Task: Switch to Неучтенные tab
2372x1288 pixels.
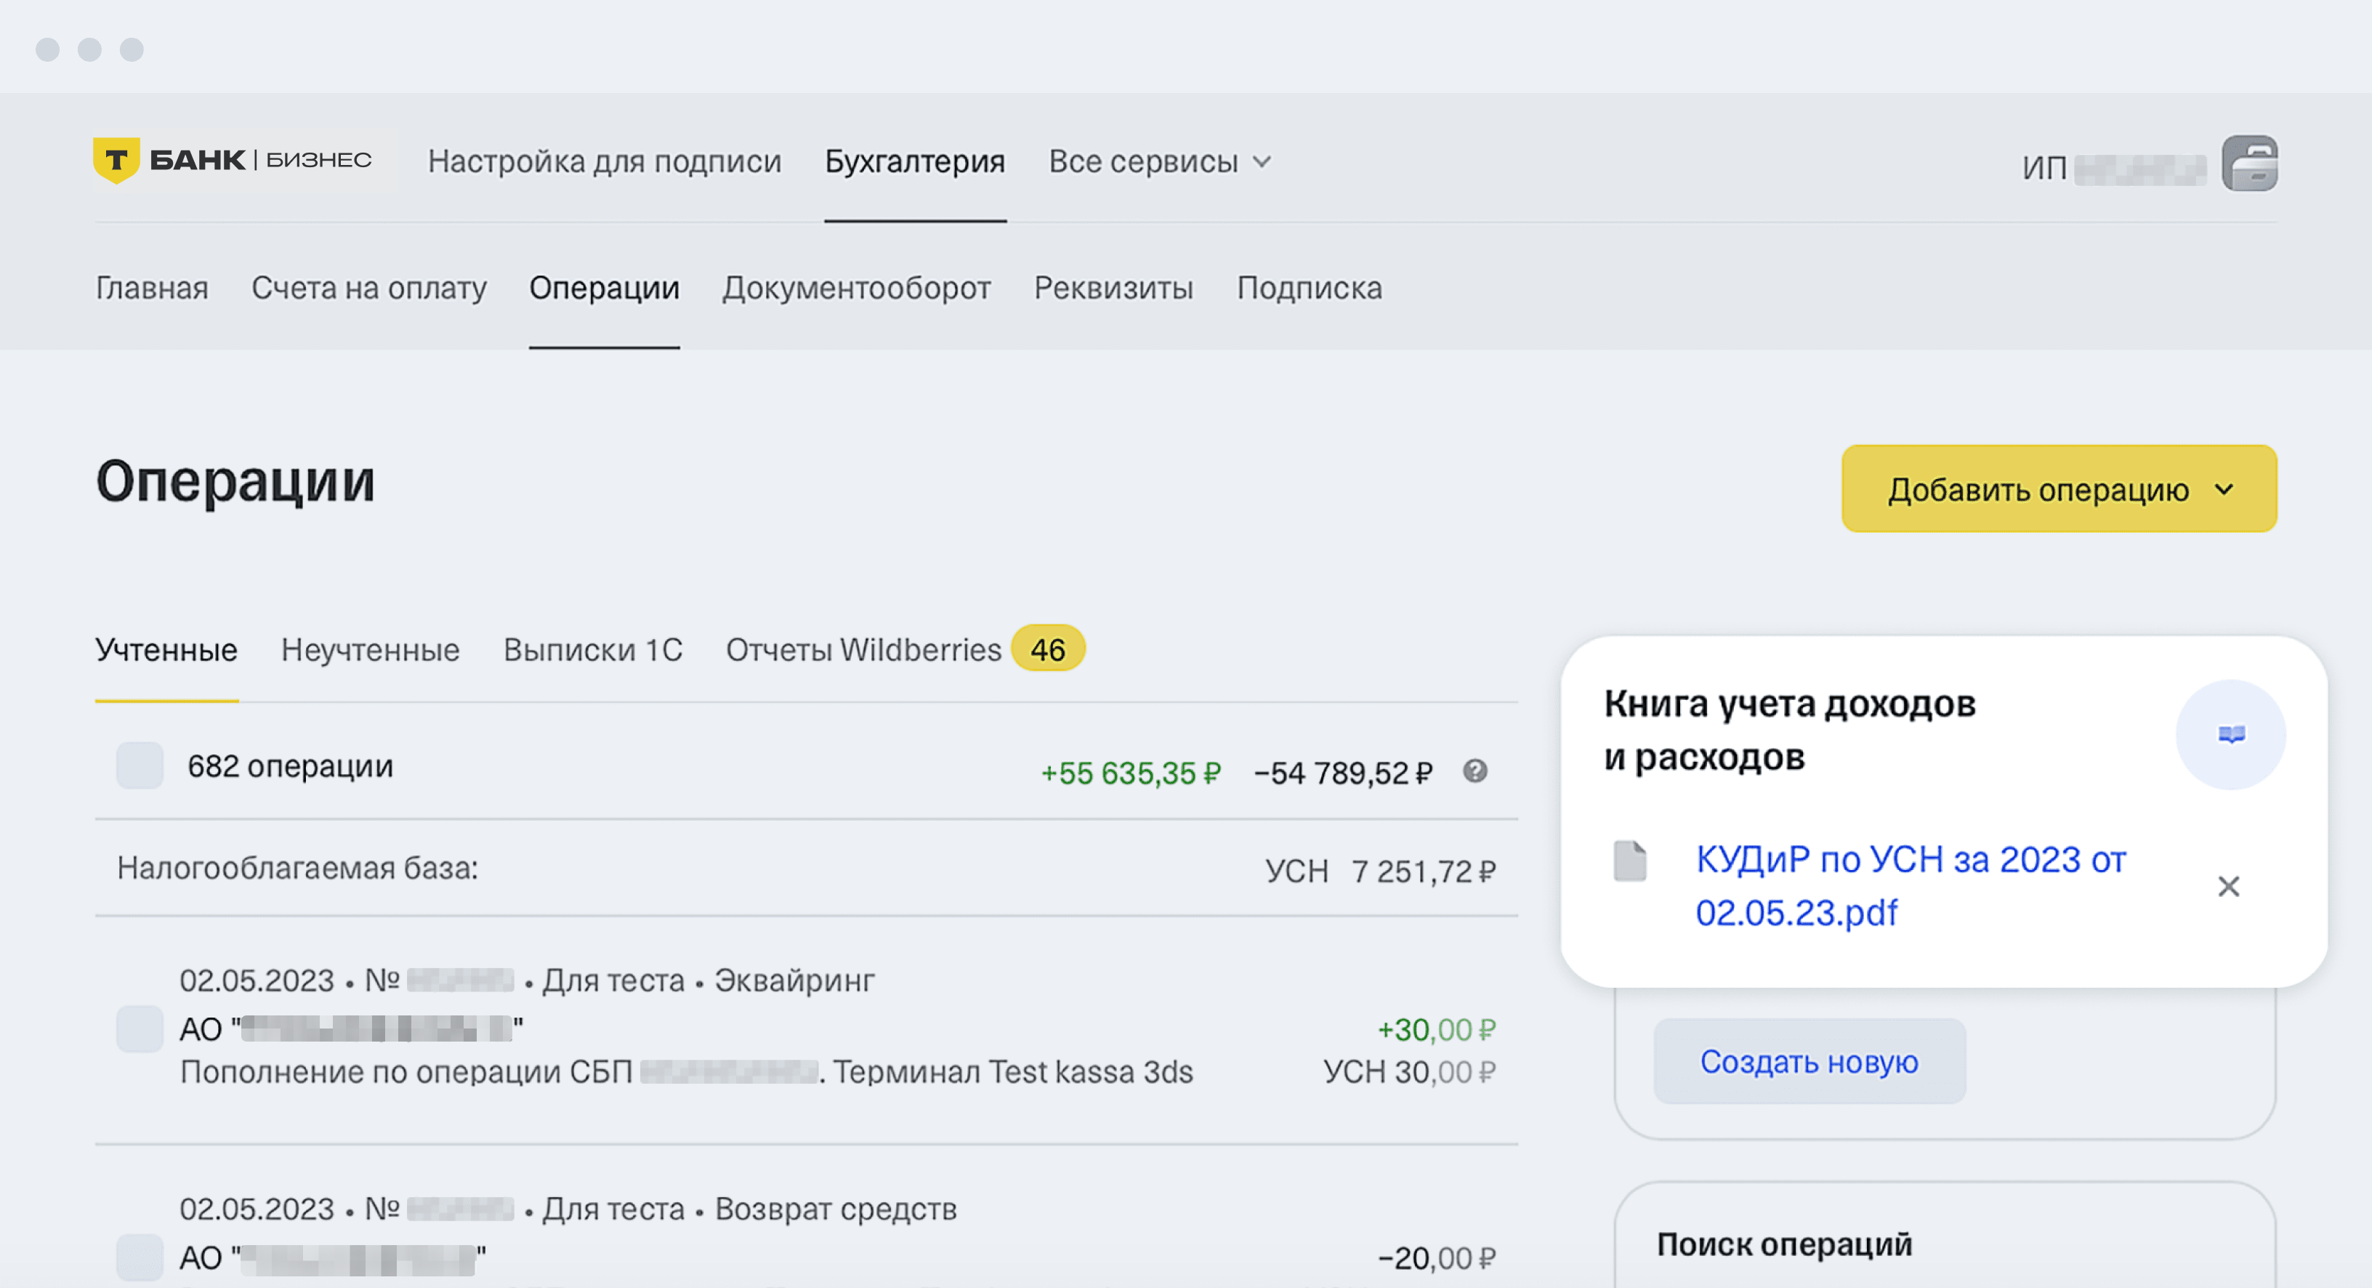Action: pyautogui.click(x=369, y=650)
